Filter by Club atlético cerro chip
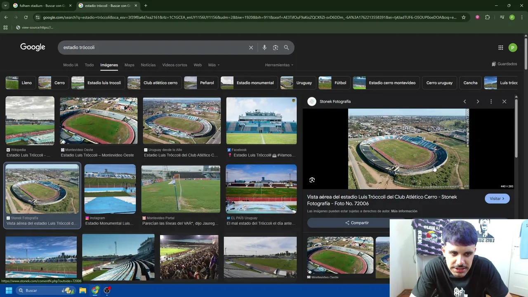 point(154,82)
